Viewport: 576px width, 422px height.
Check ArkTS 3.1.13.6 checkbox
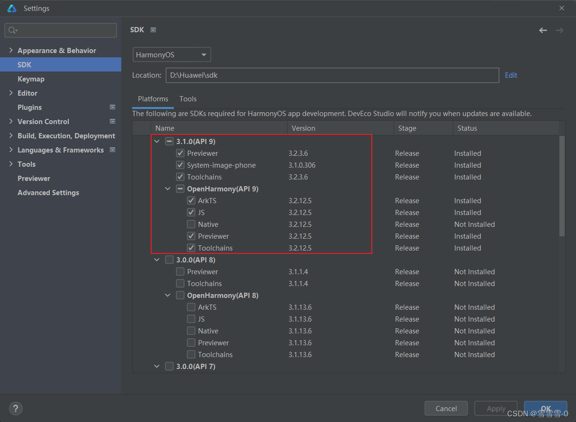[x=191, y=307]
